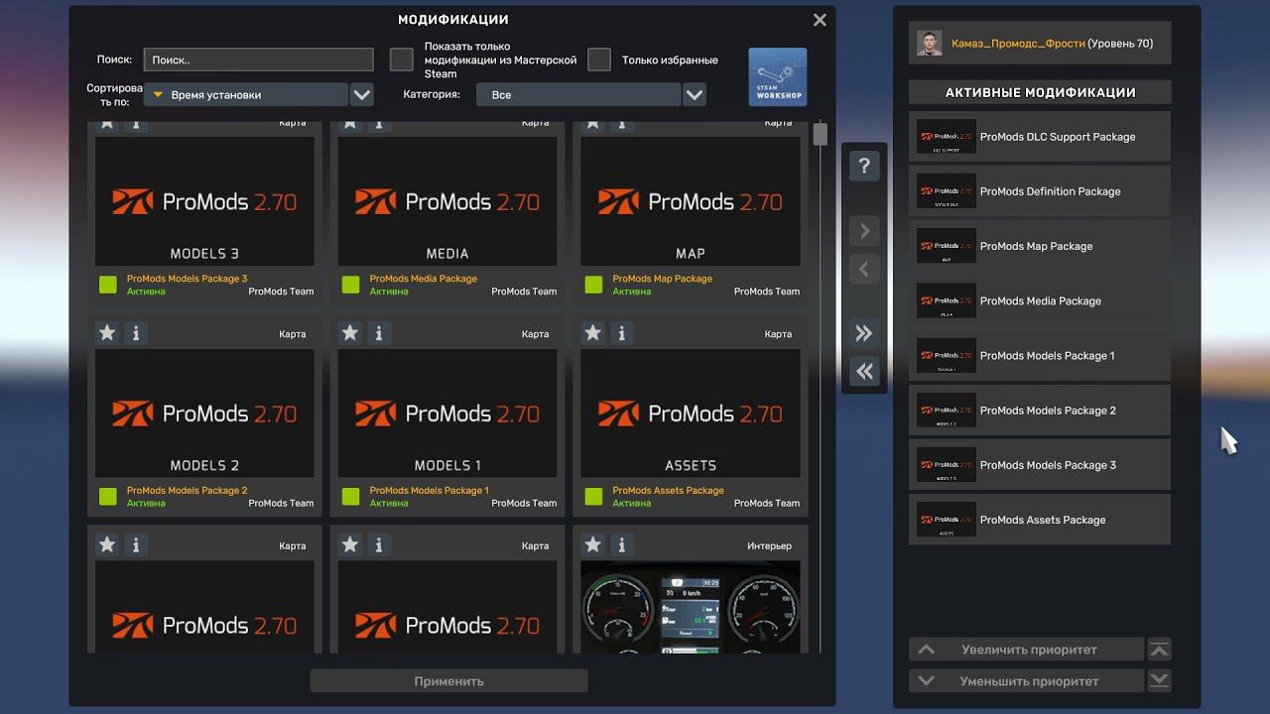Select ProMods Models Package 1 in active list

click(x=1040, y=355)
